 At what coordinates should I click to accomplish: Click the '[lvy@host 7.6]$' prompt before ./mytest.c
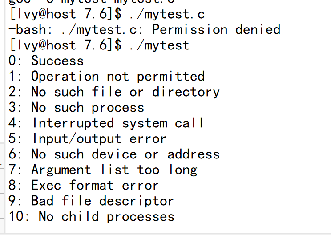(x=66, y=14)
